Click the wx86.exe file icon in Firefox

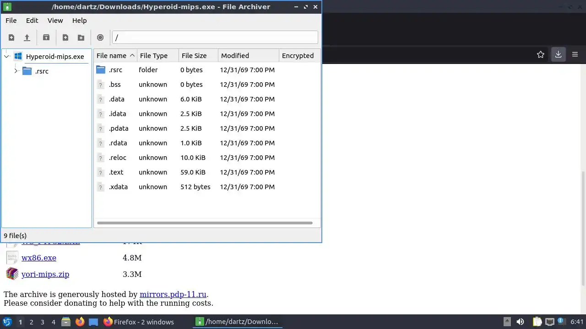tap(12, 258)
